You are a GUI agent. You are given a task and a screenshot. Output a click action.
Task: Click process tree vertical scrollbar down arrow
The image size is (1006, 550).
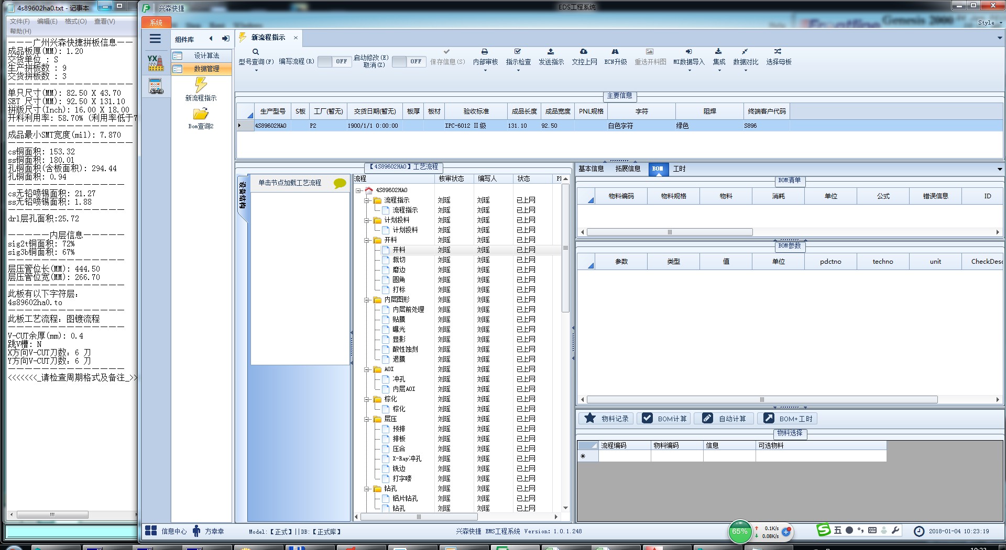(x=565, y=508)
